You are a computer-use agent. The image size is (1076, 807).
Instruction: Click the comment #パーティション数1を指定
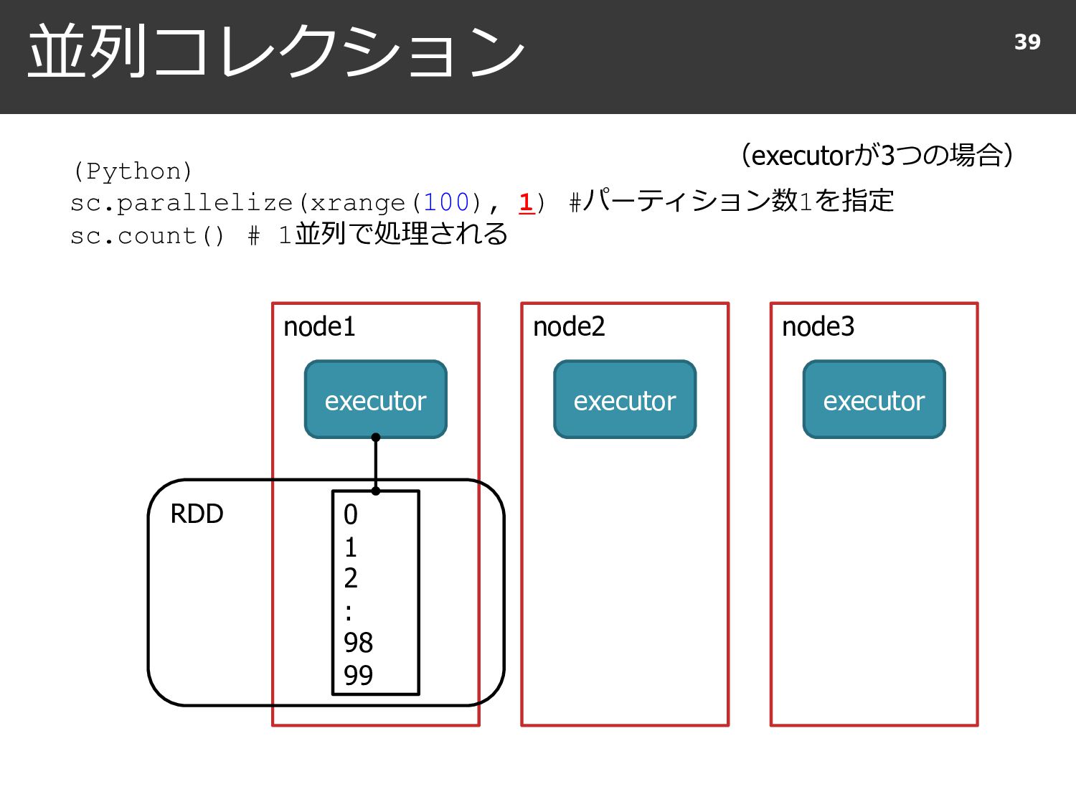(732, 201)
